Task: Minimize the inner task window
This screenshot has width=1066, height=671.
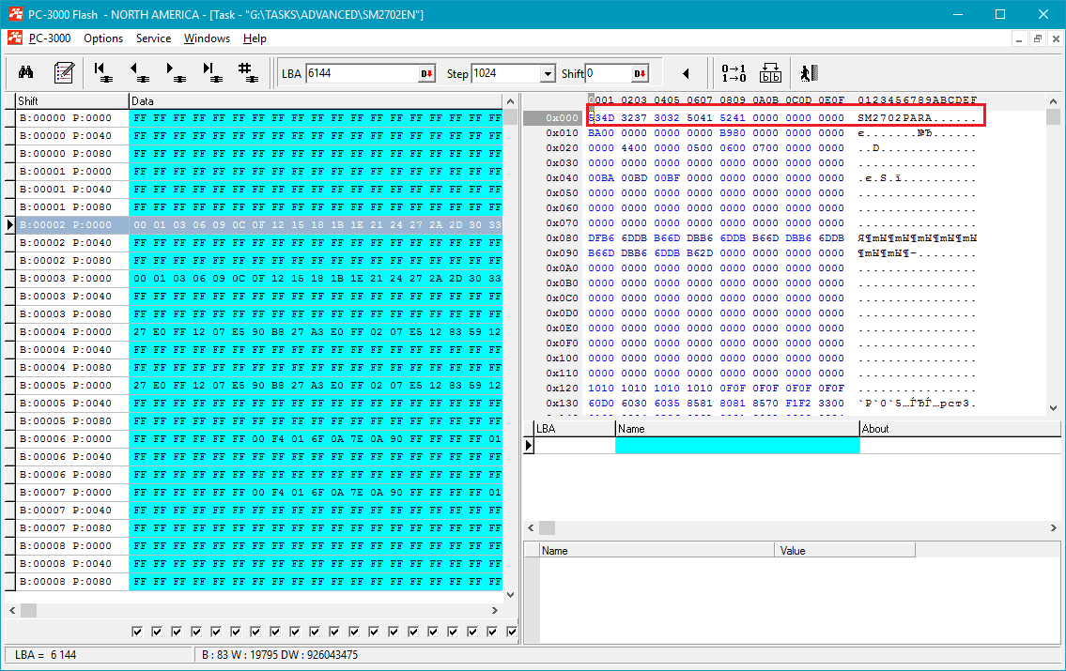Action: (1018, 39)
